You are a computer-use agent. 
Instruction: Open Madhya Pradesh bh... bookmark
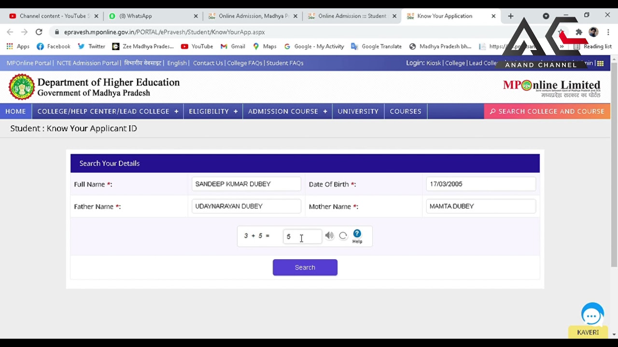[x=440, y=46]
